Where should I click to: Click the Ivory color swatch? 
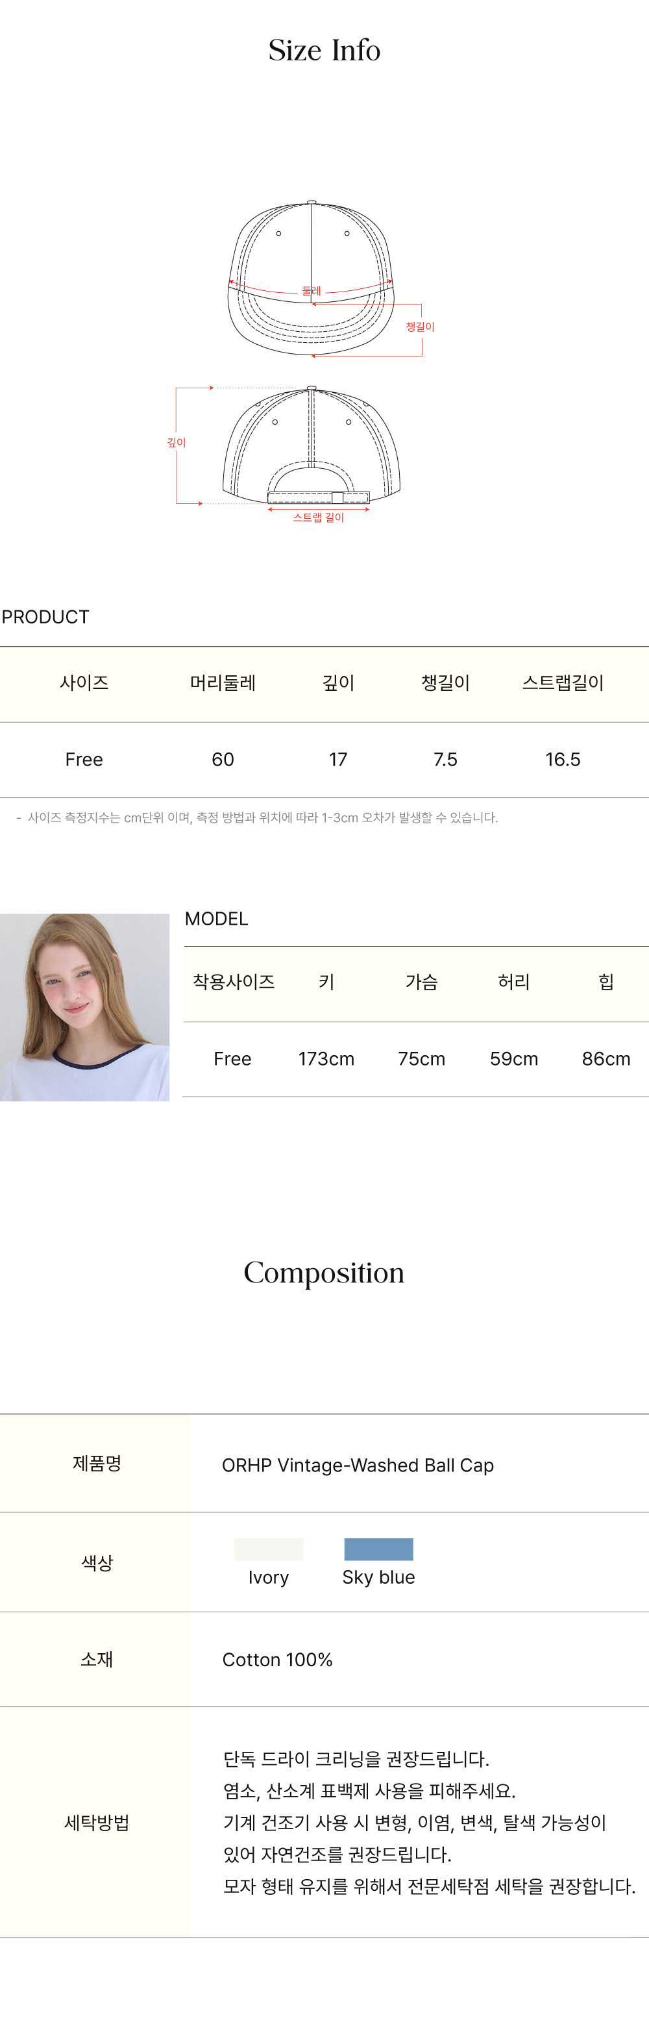coord(269,1549)
